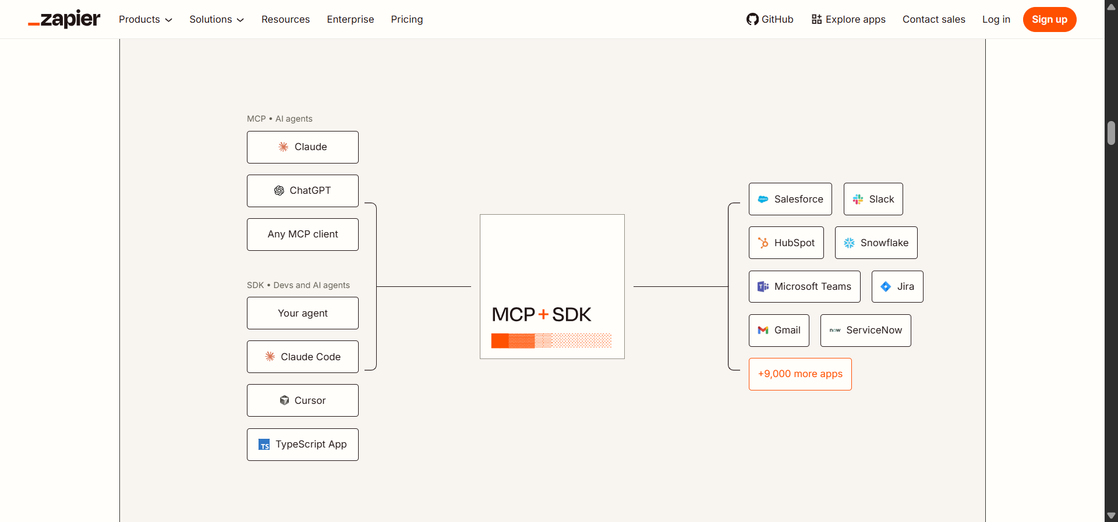Click the HubSpot sprocket icon
The width and height of the screenshot is (1118, 522).
[763, 243]
